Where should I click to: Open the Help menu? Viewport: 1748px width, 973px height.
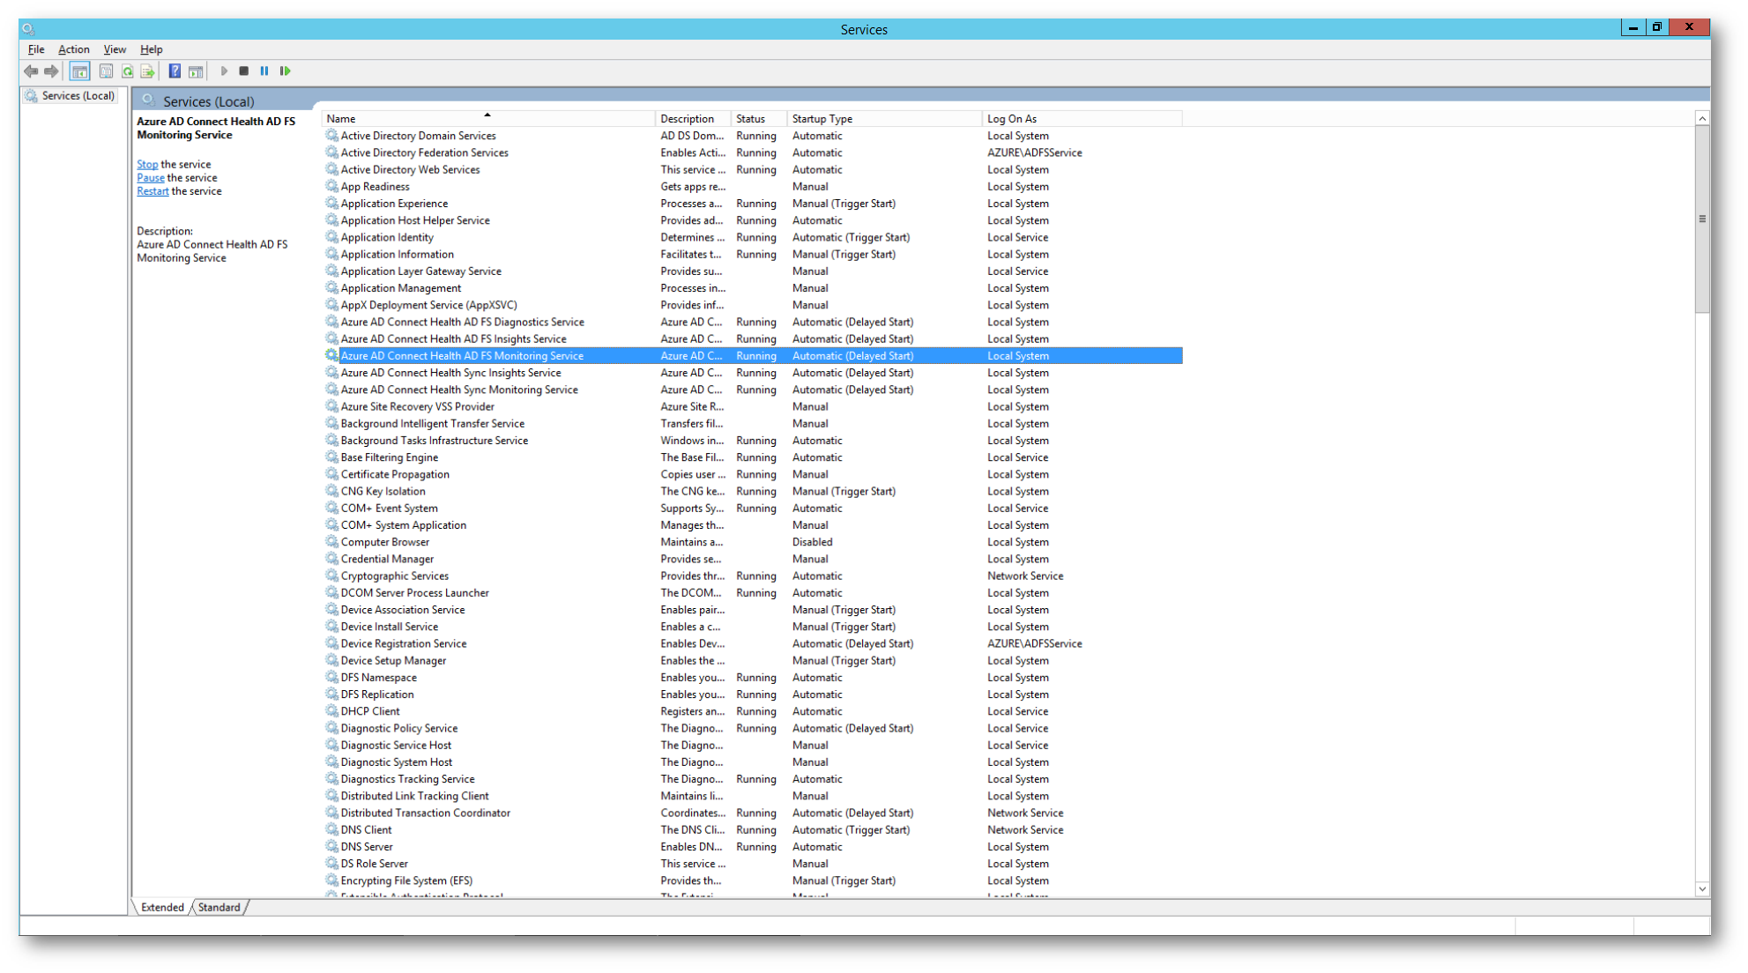pyautogui.click(x=152, y=49)
